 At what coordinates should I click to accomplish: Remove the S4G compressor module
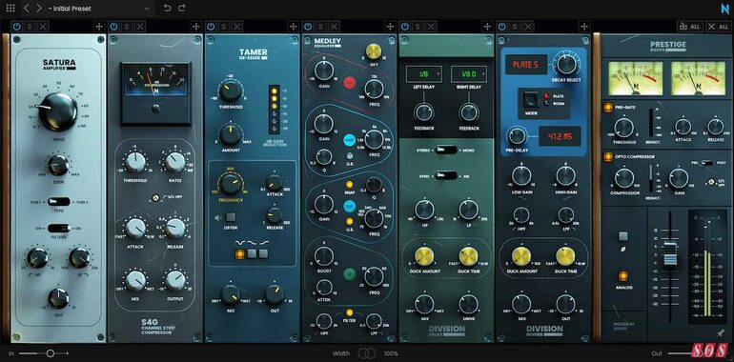[x=140, y=27]
